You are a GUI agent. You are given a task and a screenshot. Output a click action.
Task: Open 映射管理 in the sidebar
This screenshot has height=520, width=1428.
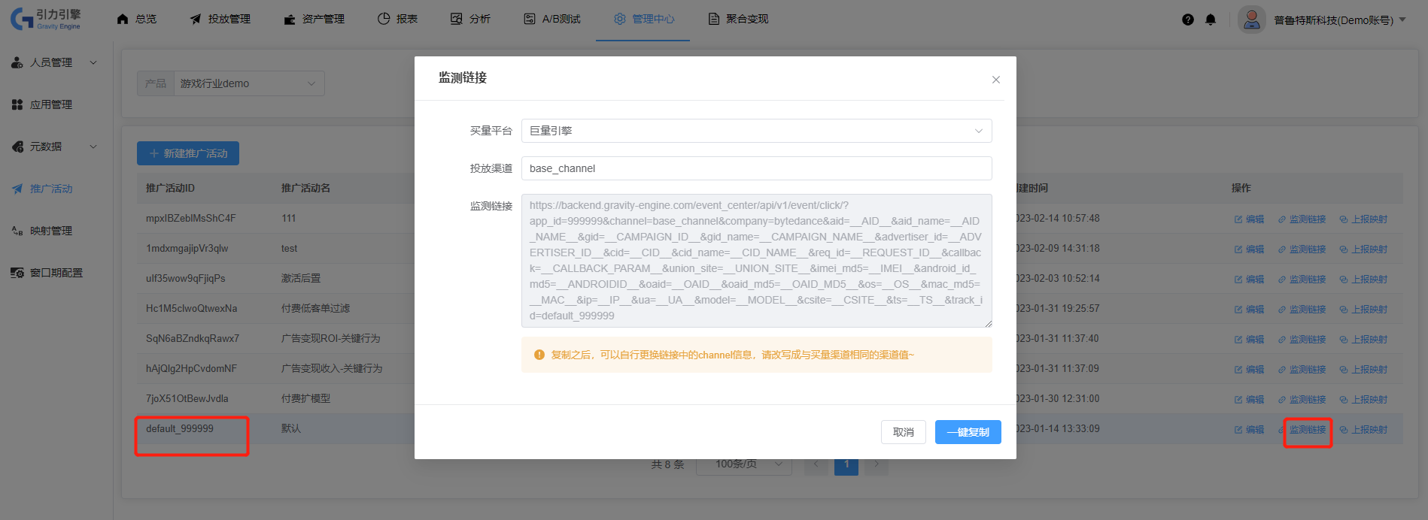click(x=50, y=231)
